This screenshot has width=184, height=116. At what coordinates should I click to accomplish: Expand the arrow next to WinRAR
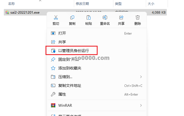pos(141,105)
